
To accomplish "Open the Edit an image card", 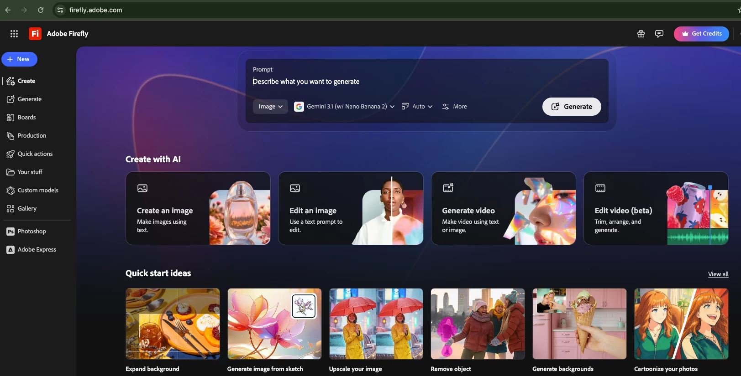I will point(351,208).
